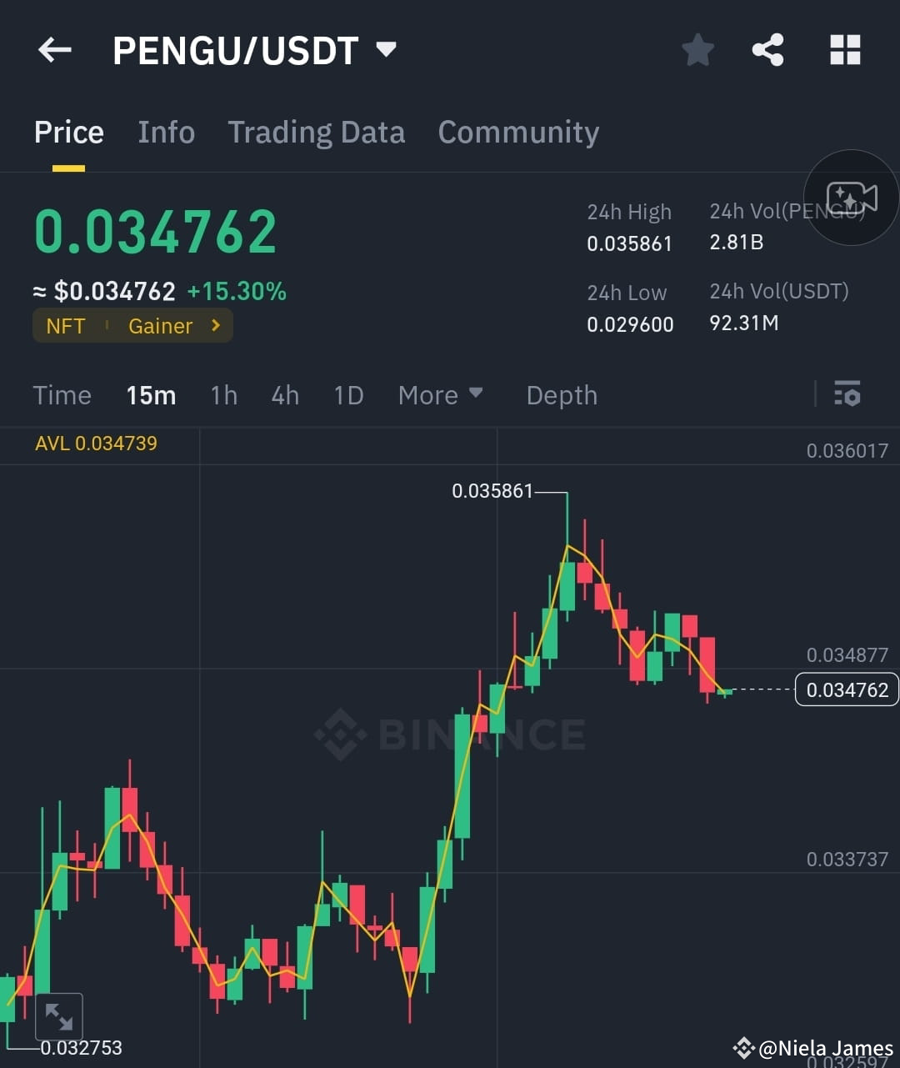Open the chart indicator settings icon
The image size is (900, 1068).
[847, 394]
